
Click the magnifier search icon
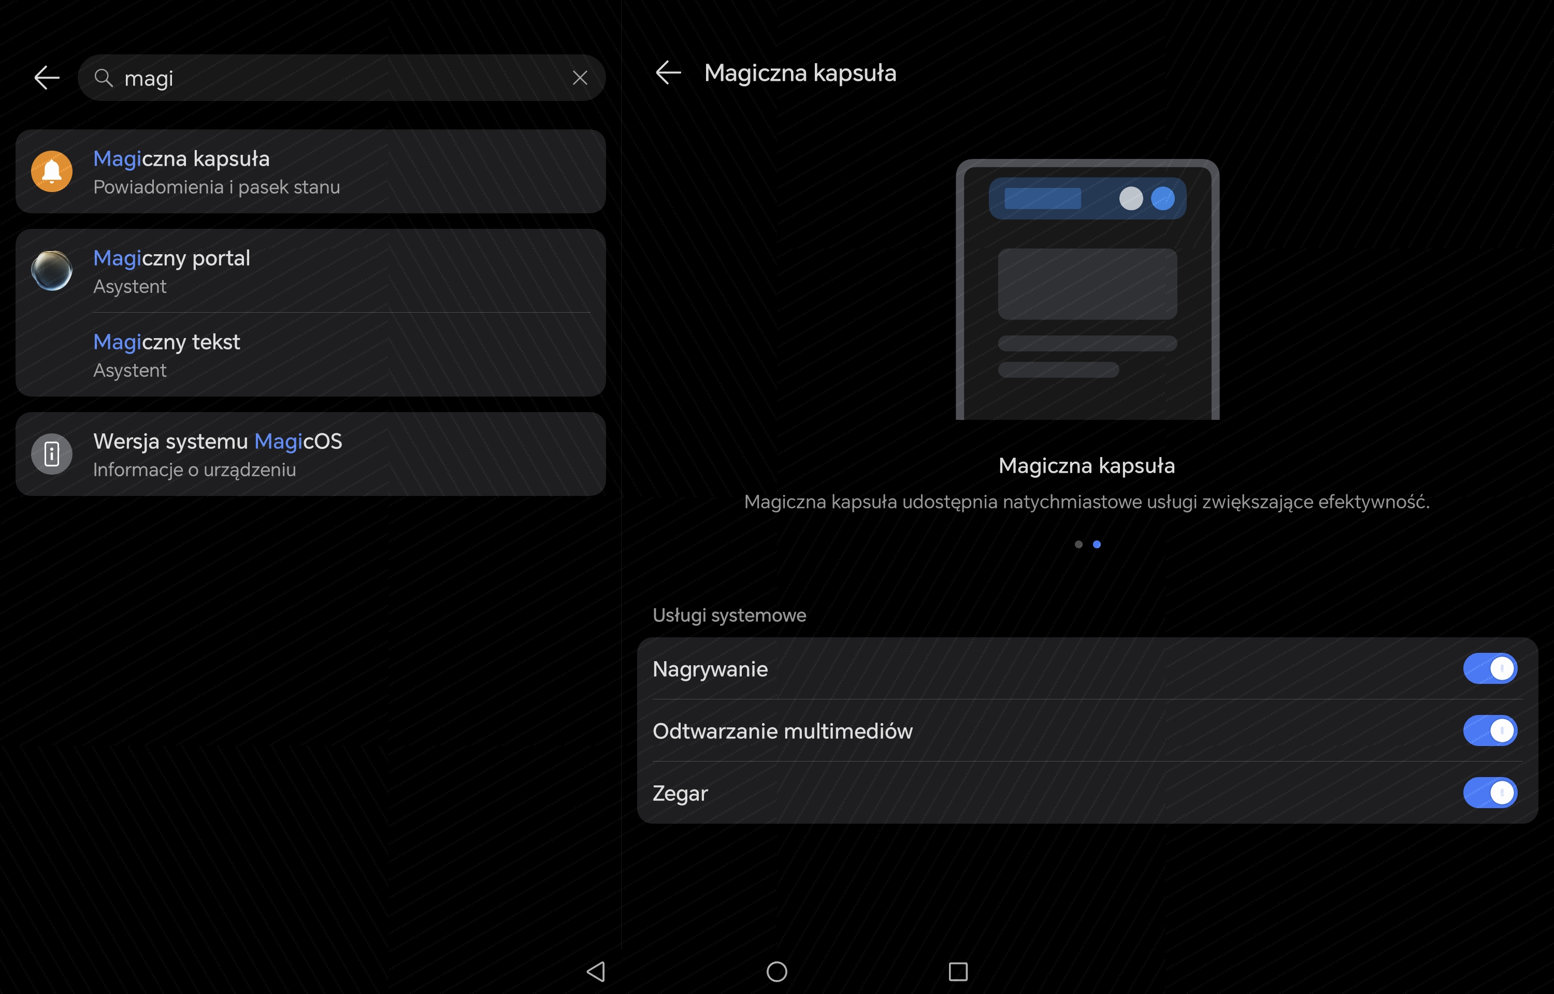[x=103, y=78]
